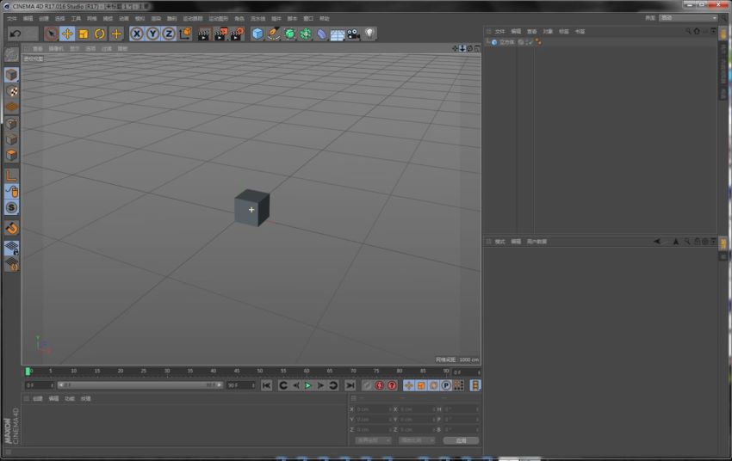Activate the Scale tool
The image size is (732, 461).
84,34
